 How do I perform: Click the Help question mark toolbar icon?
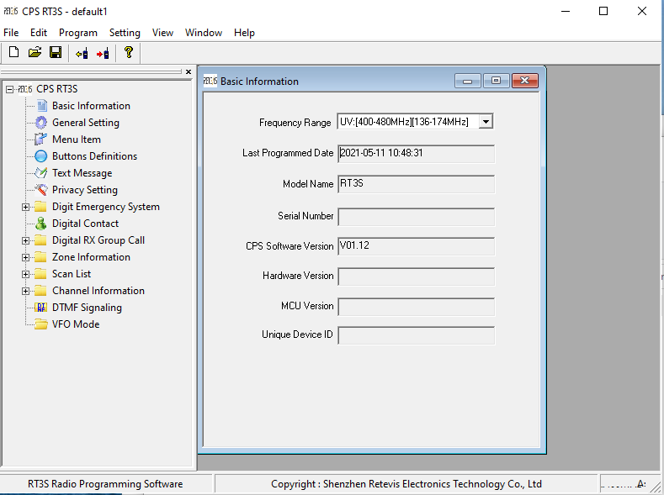[128, 52]
